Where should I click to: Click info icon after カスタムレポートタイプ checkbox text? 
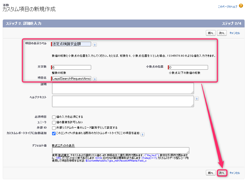point(142,134)
